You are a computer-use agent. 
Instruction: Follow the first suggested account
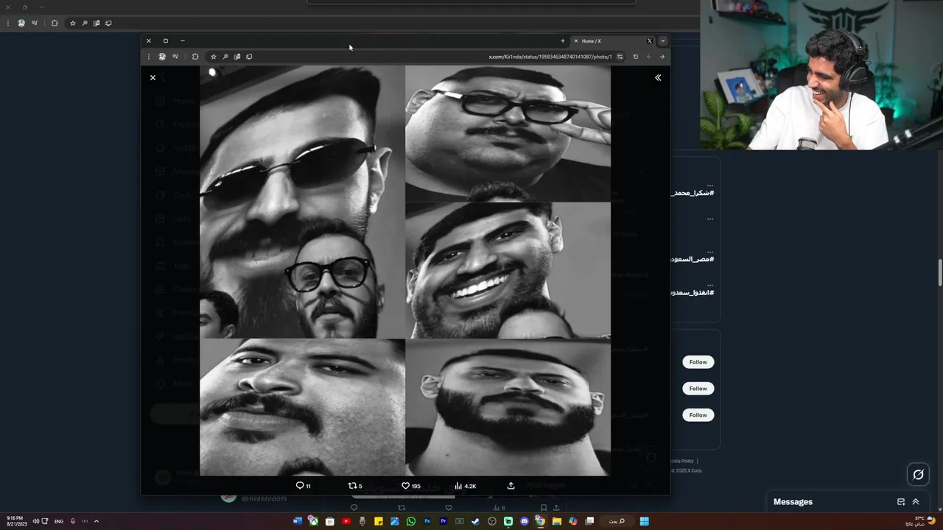pyautogui.click(x=698, y=362)
